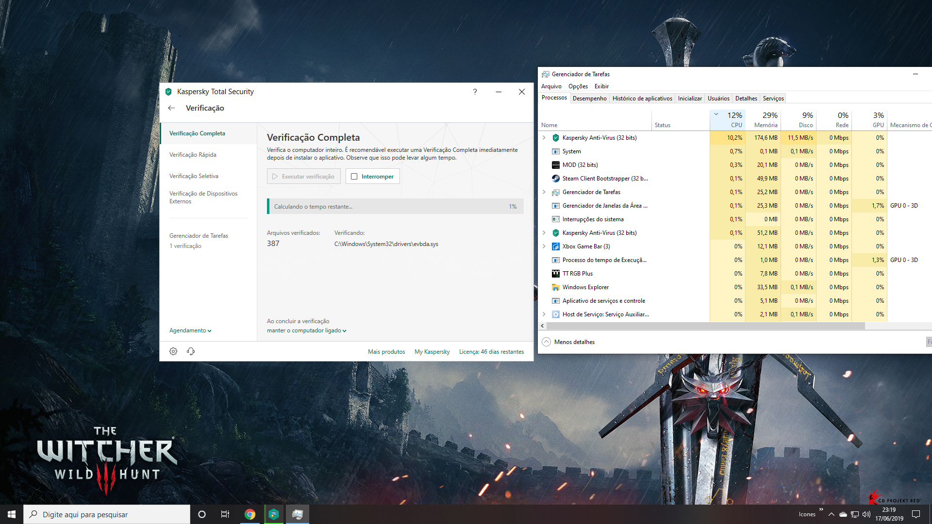The image size is (932, 524).
Task: Switch to Histórico de aplicativos tab
Action: click(642, 98)
